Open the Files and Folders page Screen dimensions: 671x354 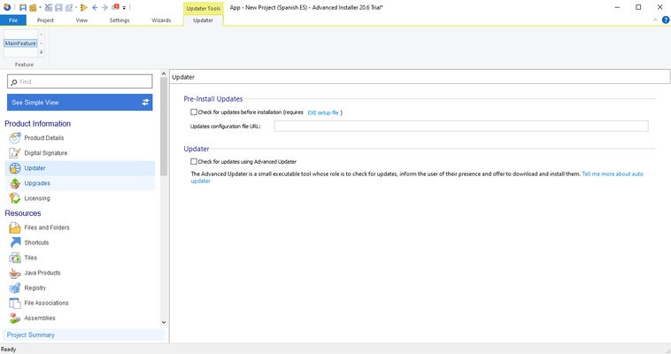pos(47,227)
